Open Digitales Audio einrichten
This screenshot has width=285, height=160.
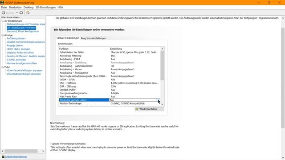click(x=20, y=52)
